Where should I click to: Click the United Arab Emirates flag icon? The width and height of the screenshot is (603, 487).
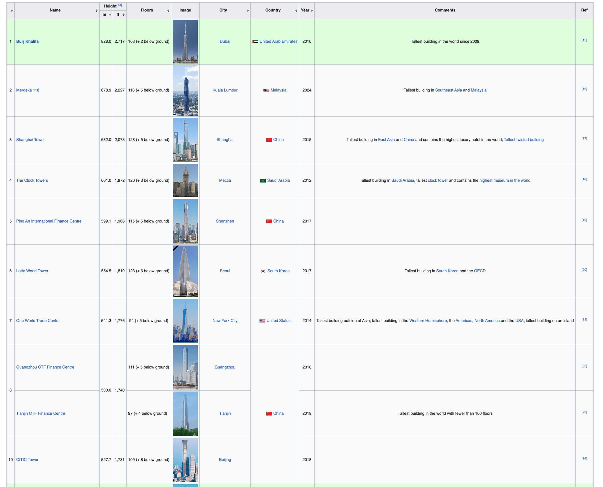click(255, 41)
